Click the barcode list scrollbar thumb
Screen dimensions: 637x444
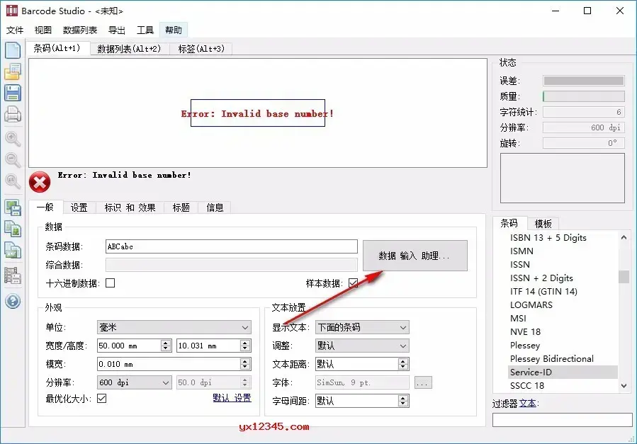click(x=624, y=277)
